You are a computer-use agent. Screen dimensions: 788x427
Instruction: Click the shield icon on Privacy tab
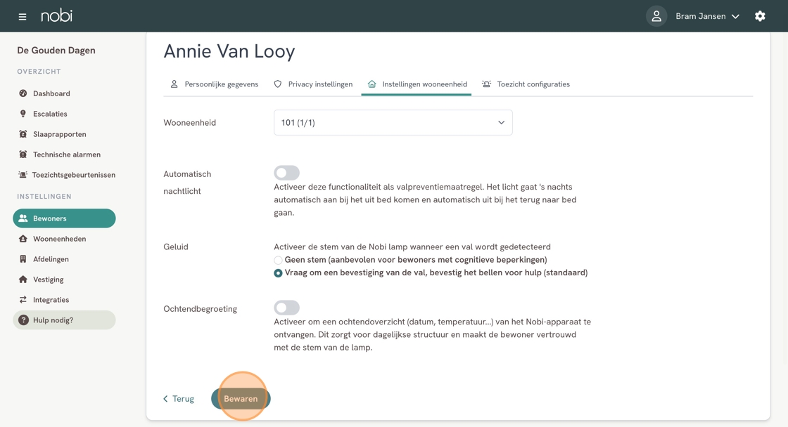(277, 84)
